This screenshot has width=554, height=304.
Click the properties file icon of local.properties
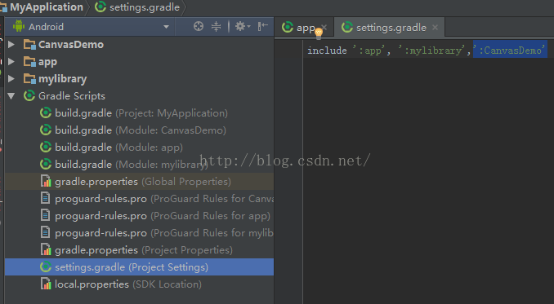(46, 284)
